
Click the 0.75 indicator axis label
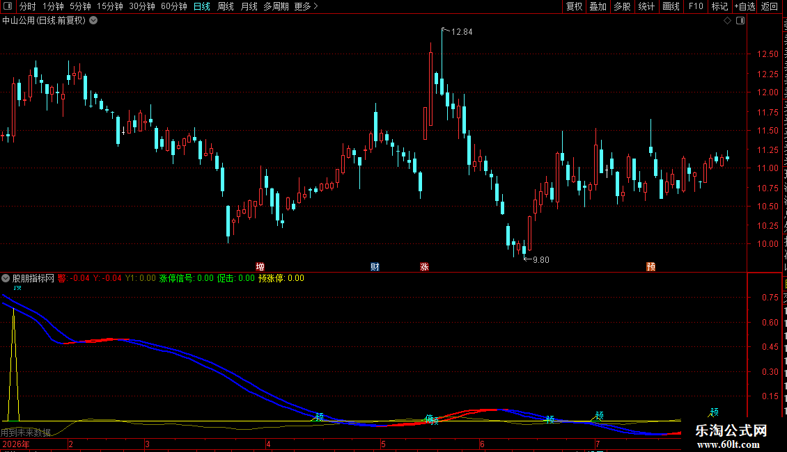[x=770, y=298]
